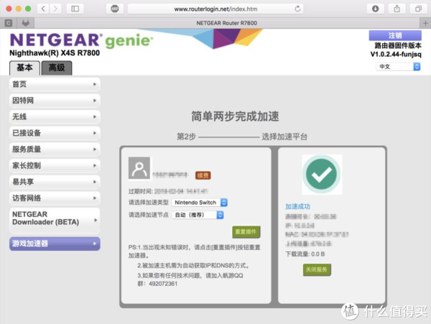Viewport: 431px width, 324px height.
Task: Reload the page with the refresh icon
Action: [x=297, y=9]
